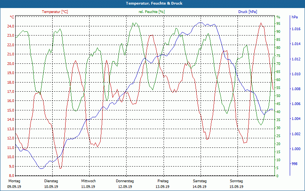This screenshot has height=191, width=305.
Task: Click the '1.010' pressure axis value
Action: [296, 74]
